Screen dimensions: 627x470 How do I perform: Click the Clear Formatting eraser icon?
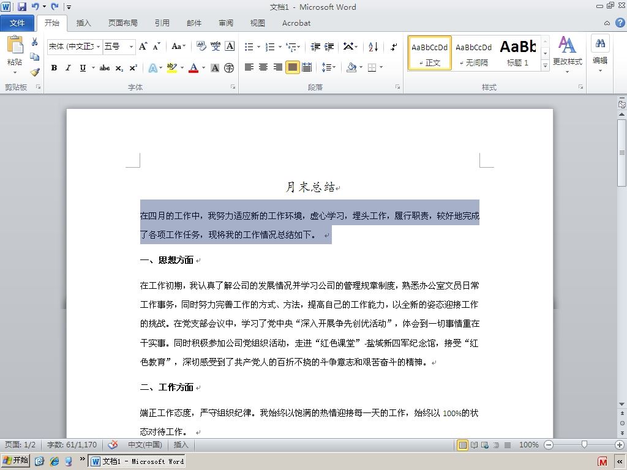(x=201, y=47)
